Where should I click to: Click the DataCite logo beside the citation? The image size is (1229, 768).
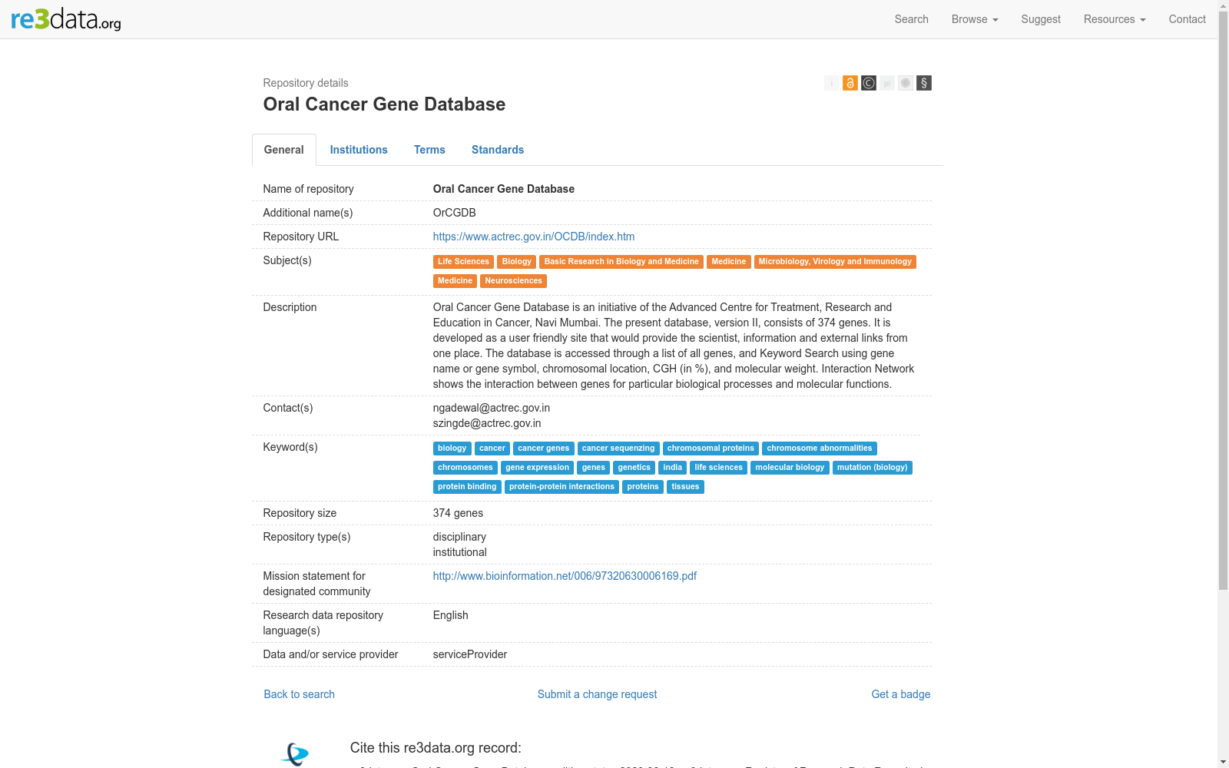point(295,754)
